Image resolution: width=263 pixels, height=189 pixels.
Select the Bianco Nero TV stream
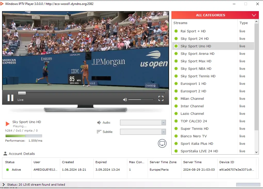click(213, 136)
